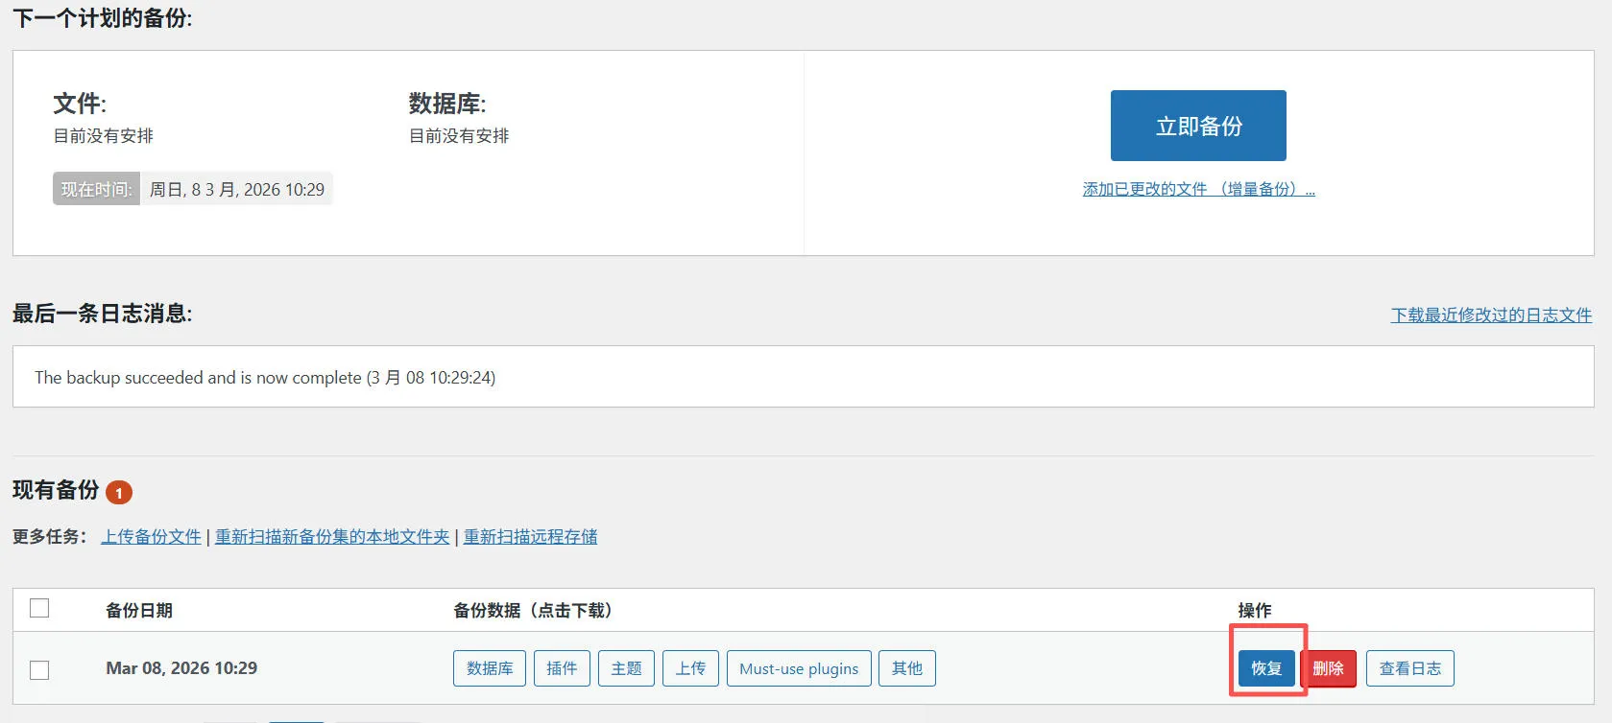The height and width of the screenshot is (723, 1612).
Task: Click the 立即备份 backup now button
Action: coord(1197,126)
